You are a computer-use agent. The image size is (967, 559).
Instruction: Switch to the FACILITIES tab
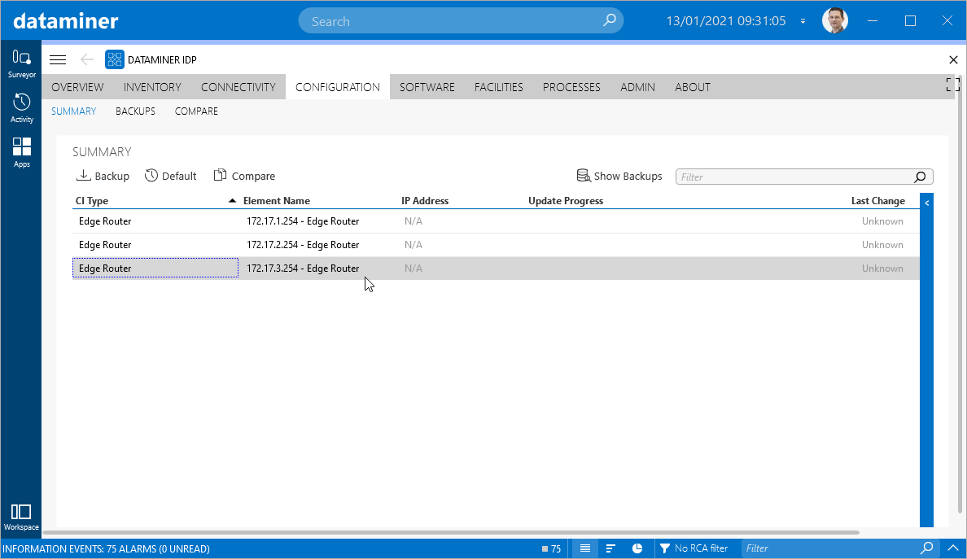pos(498,87)
